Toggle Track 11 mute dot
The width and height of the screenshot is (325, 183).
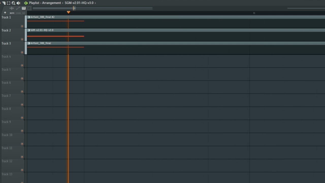[22, 157]
